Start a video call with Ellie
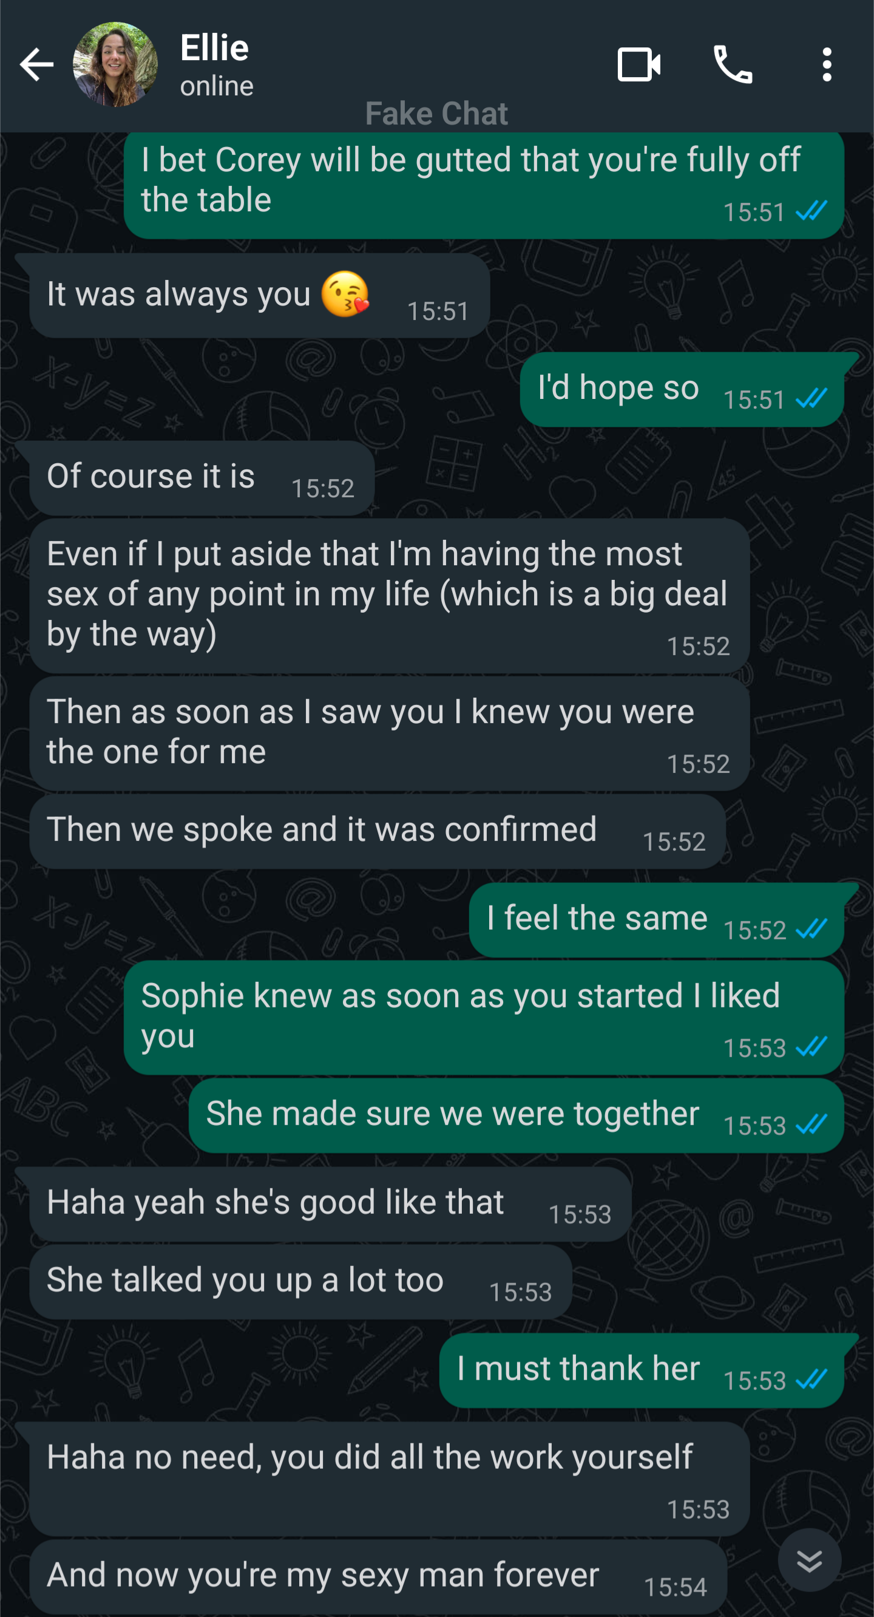 [x=639, y=64]
